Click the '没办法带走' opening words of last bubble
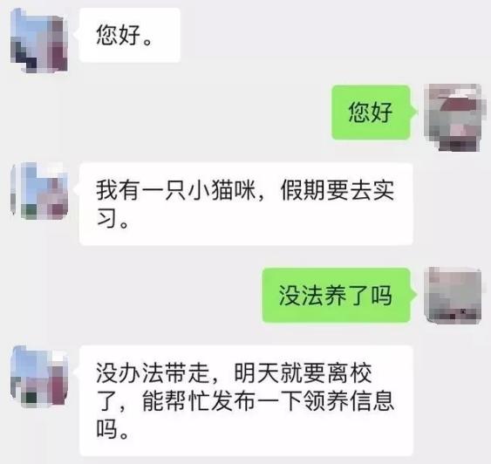The image size is (491, 464). point(153,373)
